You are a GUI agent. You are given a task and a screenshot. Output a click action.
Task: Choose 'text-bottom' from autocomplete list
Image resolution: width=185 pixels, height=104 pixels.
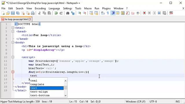[x=47, y=95]
